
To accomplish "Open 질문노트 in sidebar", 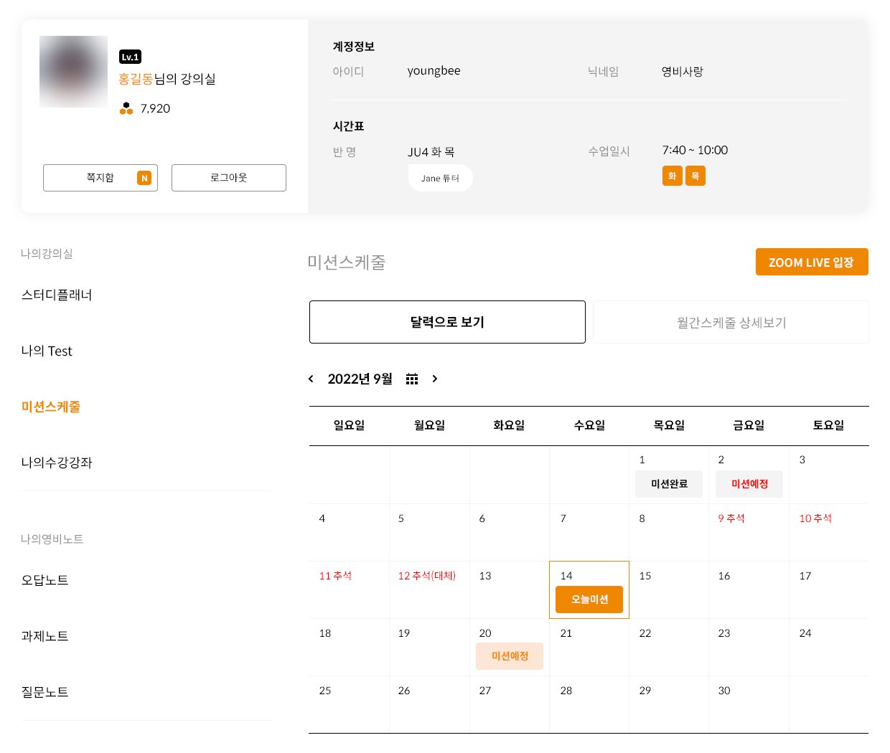I will (x=44, y=692).
